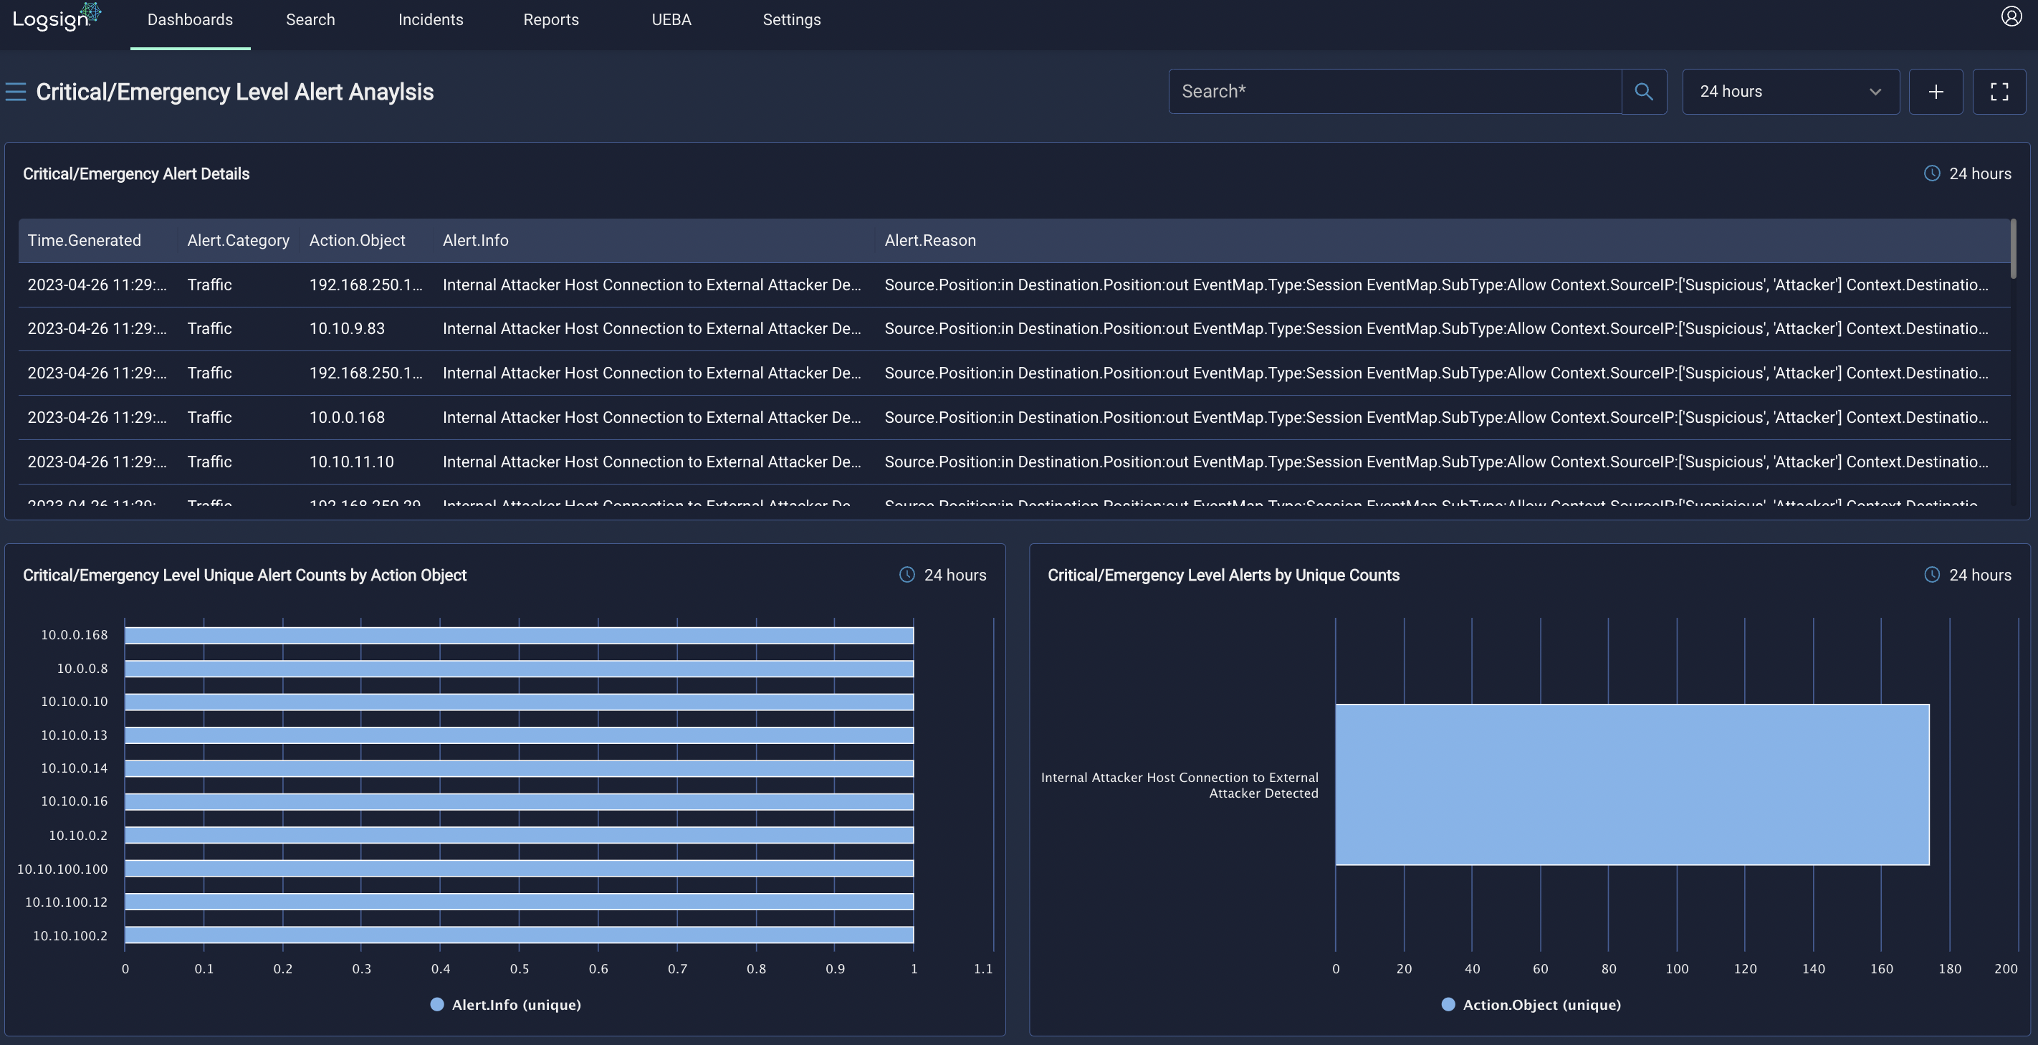
Task: Open the hamburger dashboard list menu
Action: (x=16, y=92)
